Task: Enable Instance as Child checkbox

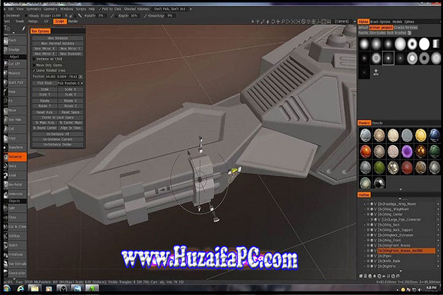Action: coord(34,59)
